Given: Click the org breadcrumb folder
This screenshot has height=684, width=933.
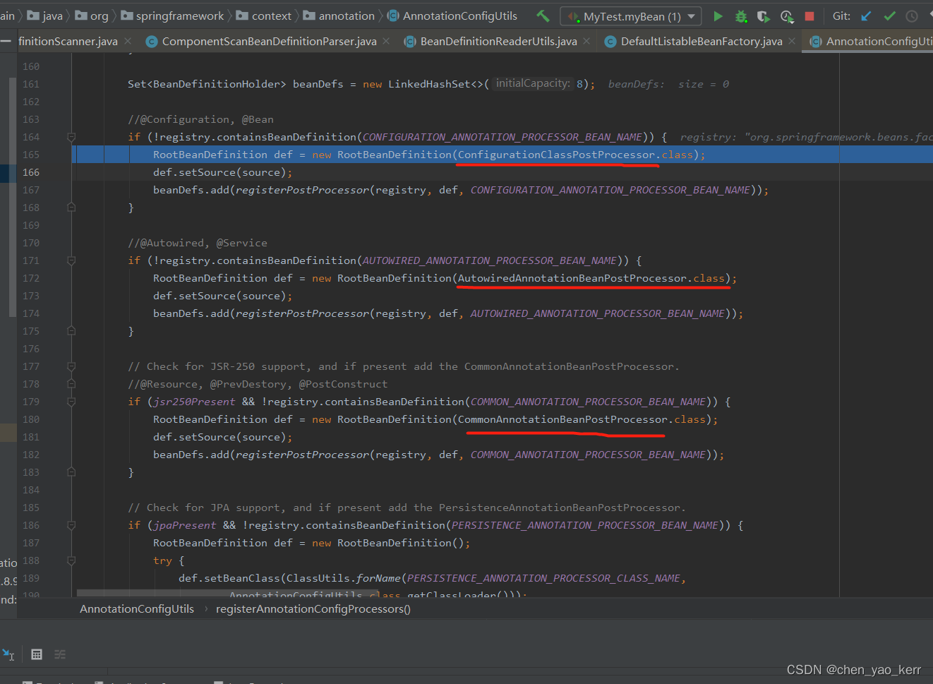Looking at the screenshot, I should click(92, 16).
